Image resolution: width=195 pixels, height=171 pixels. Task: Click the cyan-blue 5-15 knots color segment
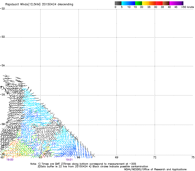[x=128, y=3]
